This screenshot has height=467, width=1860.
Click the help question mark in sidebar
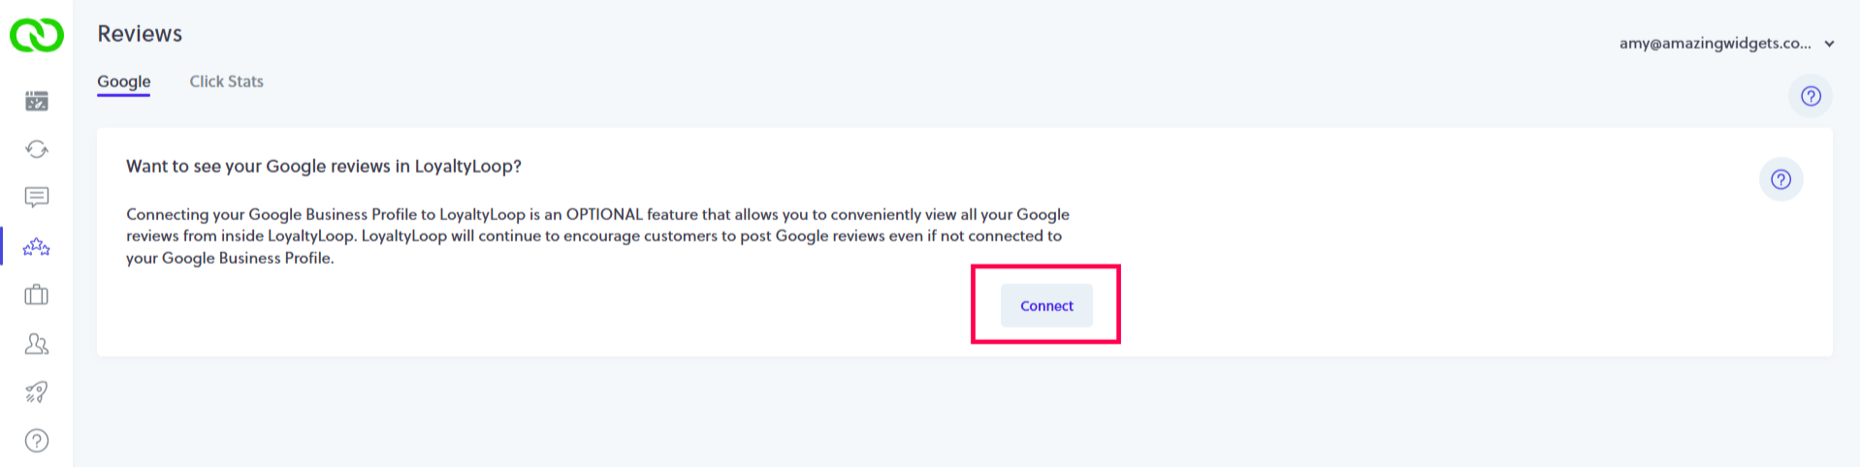(x=37, y=441)
